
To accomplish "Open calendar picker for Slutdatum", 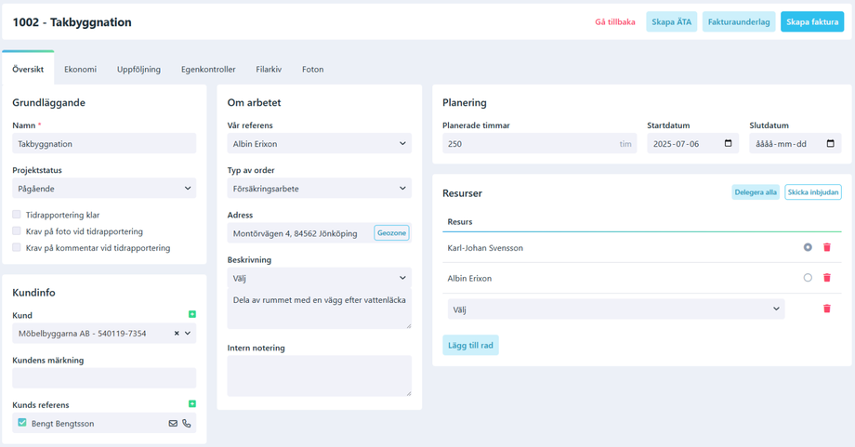I will (x=831, y=144).
